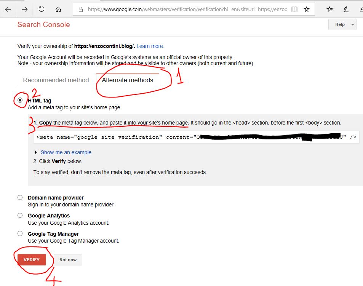Open the Help dropdown menu
Screen dimensions: 363x286
[342, 24]
